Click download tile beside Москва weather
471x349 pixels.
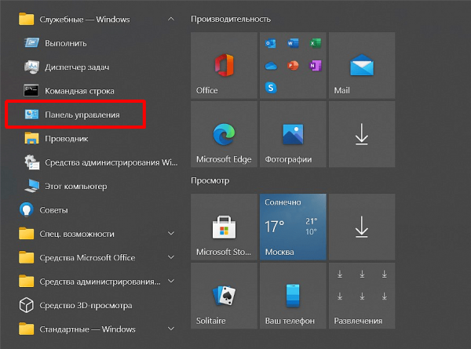coord(362,227)
